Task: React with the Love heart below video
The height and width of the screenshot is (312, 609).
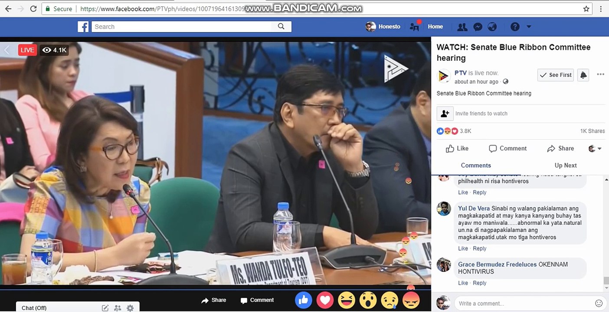Action: tap(325, 300)
